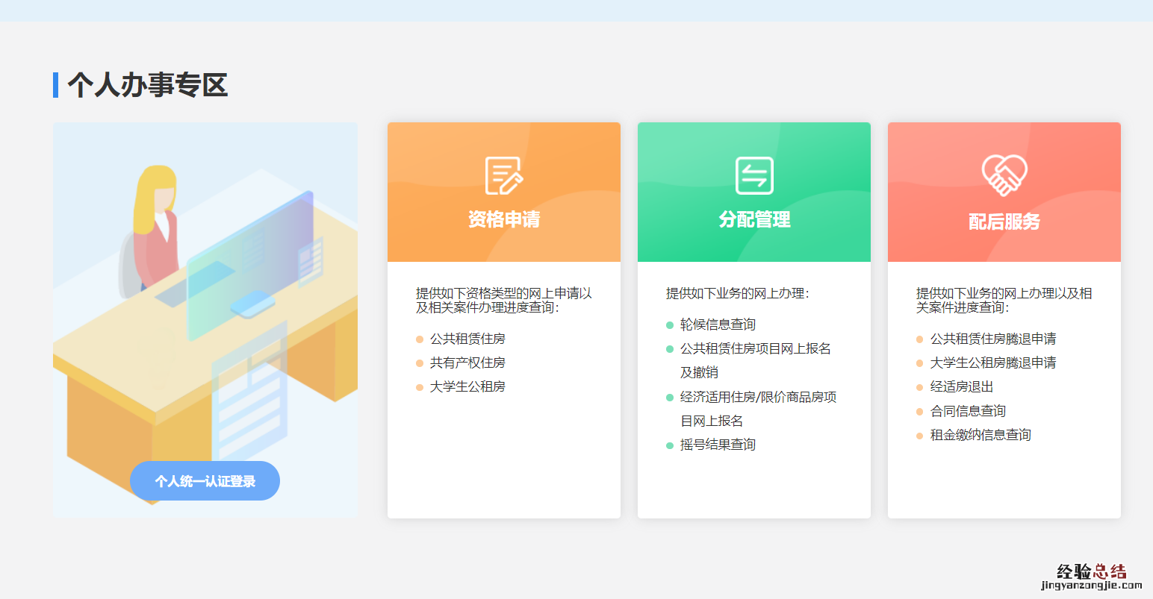Go to 合同信息查询
The image size is (1153, 599).
(x=968, y=411)
